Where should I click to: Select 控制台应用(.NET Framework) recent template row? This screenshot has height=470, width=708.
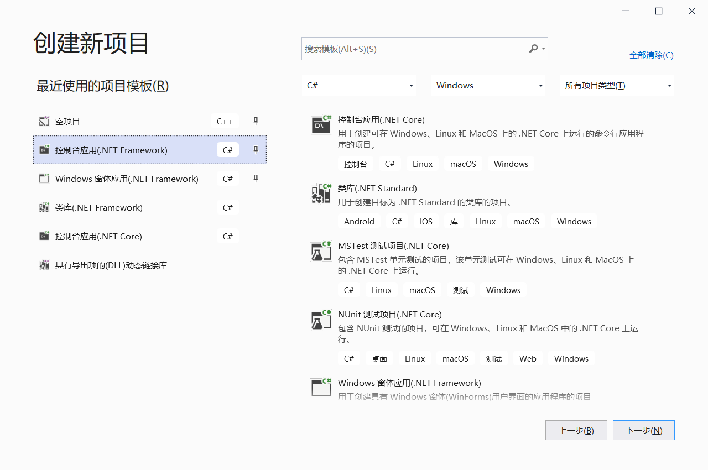pyautogui.click(x=150, y=150)
